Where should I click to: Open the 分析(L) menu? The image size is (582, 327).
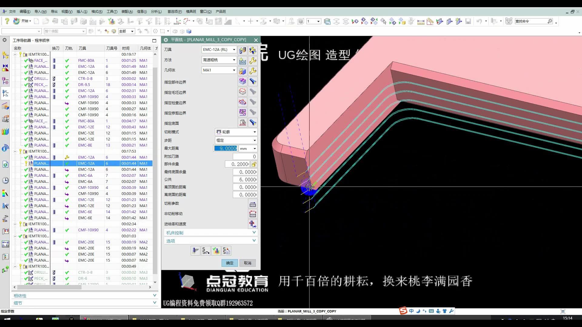click(156, 12)
